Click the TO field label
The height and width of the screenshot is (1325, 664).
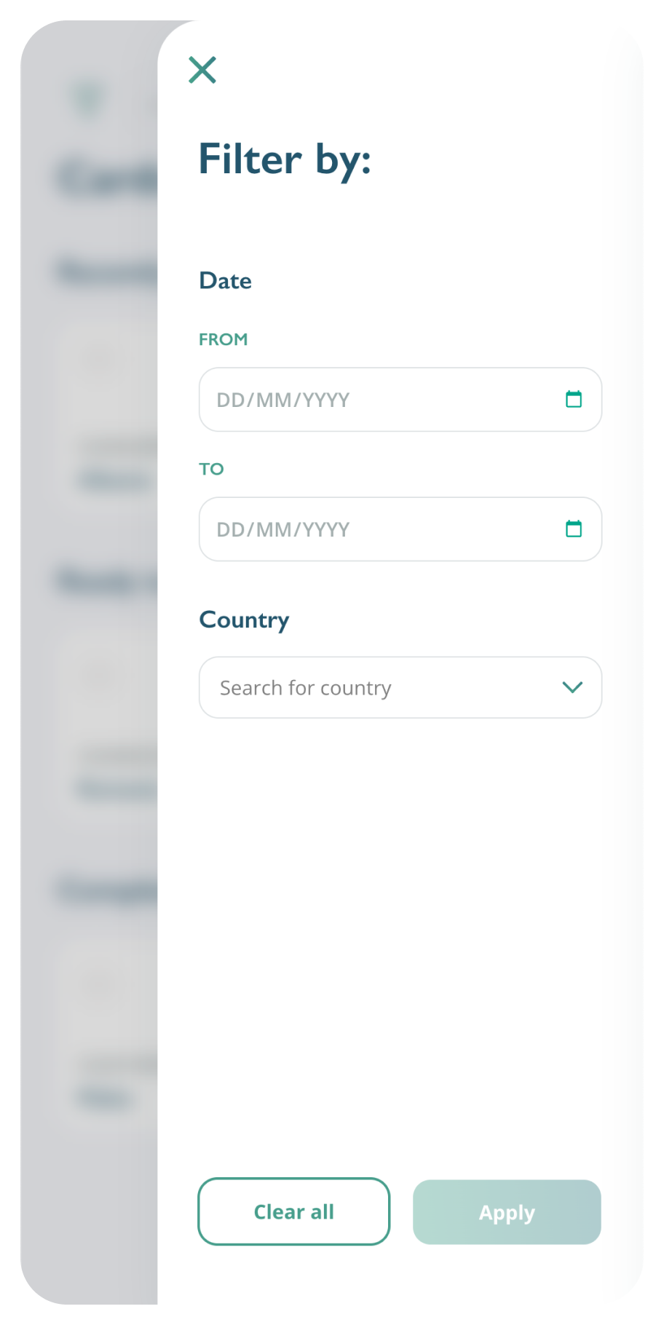coord(211,469)
